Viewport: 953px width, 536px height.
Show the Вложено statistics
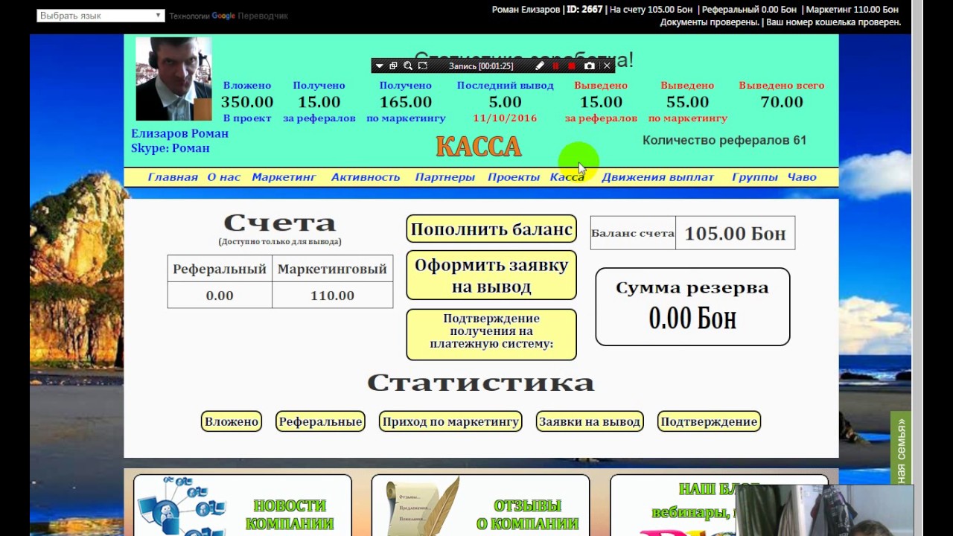point(232,421)
